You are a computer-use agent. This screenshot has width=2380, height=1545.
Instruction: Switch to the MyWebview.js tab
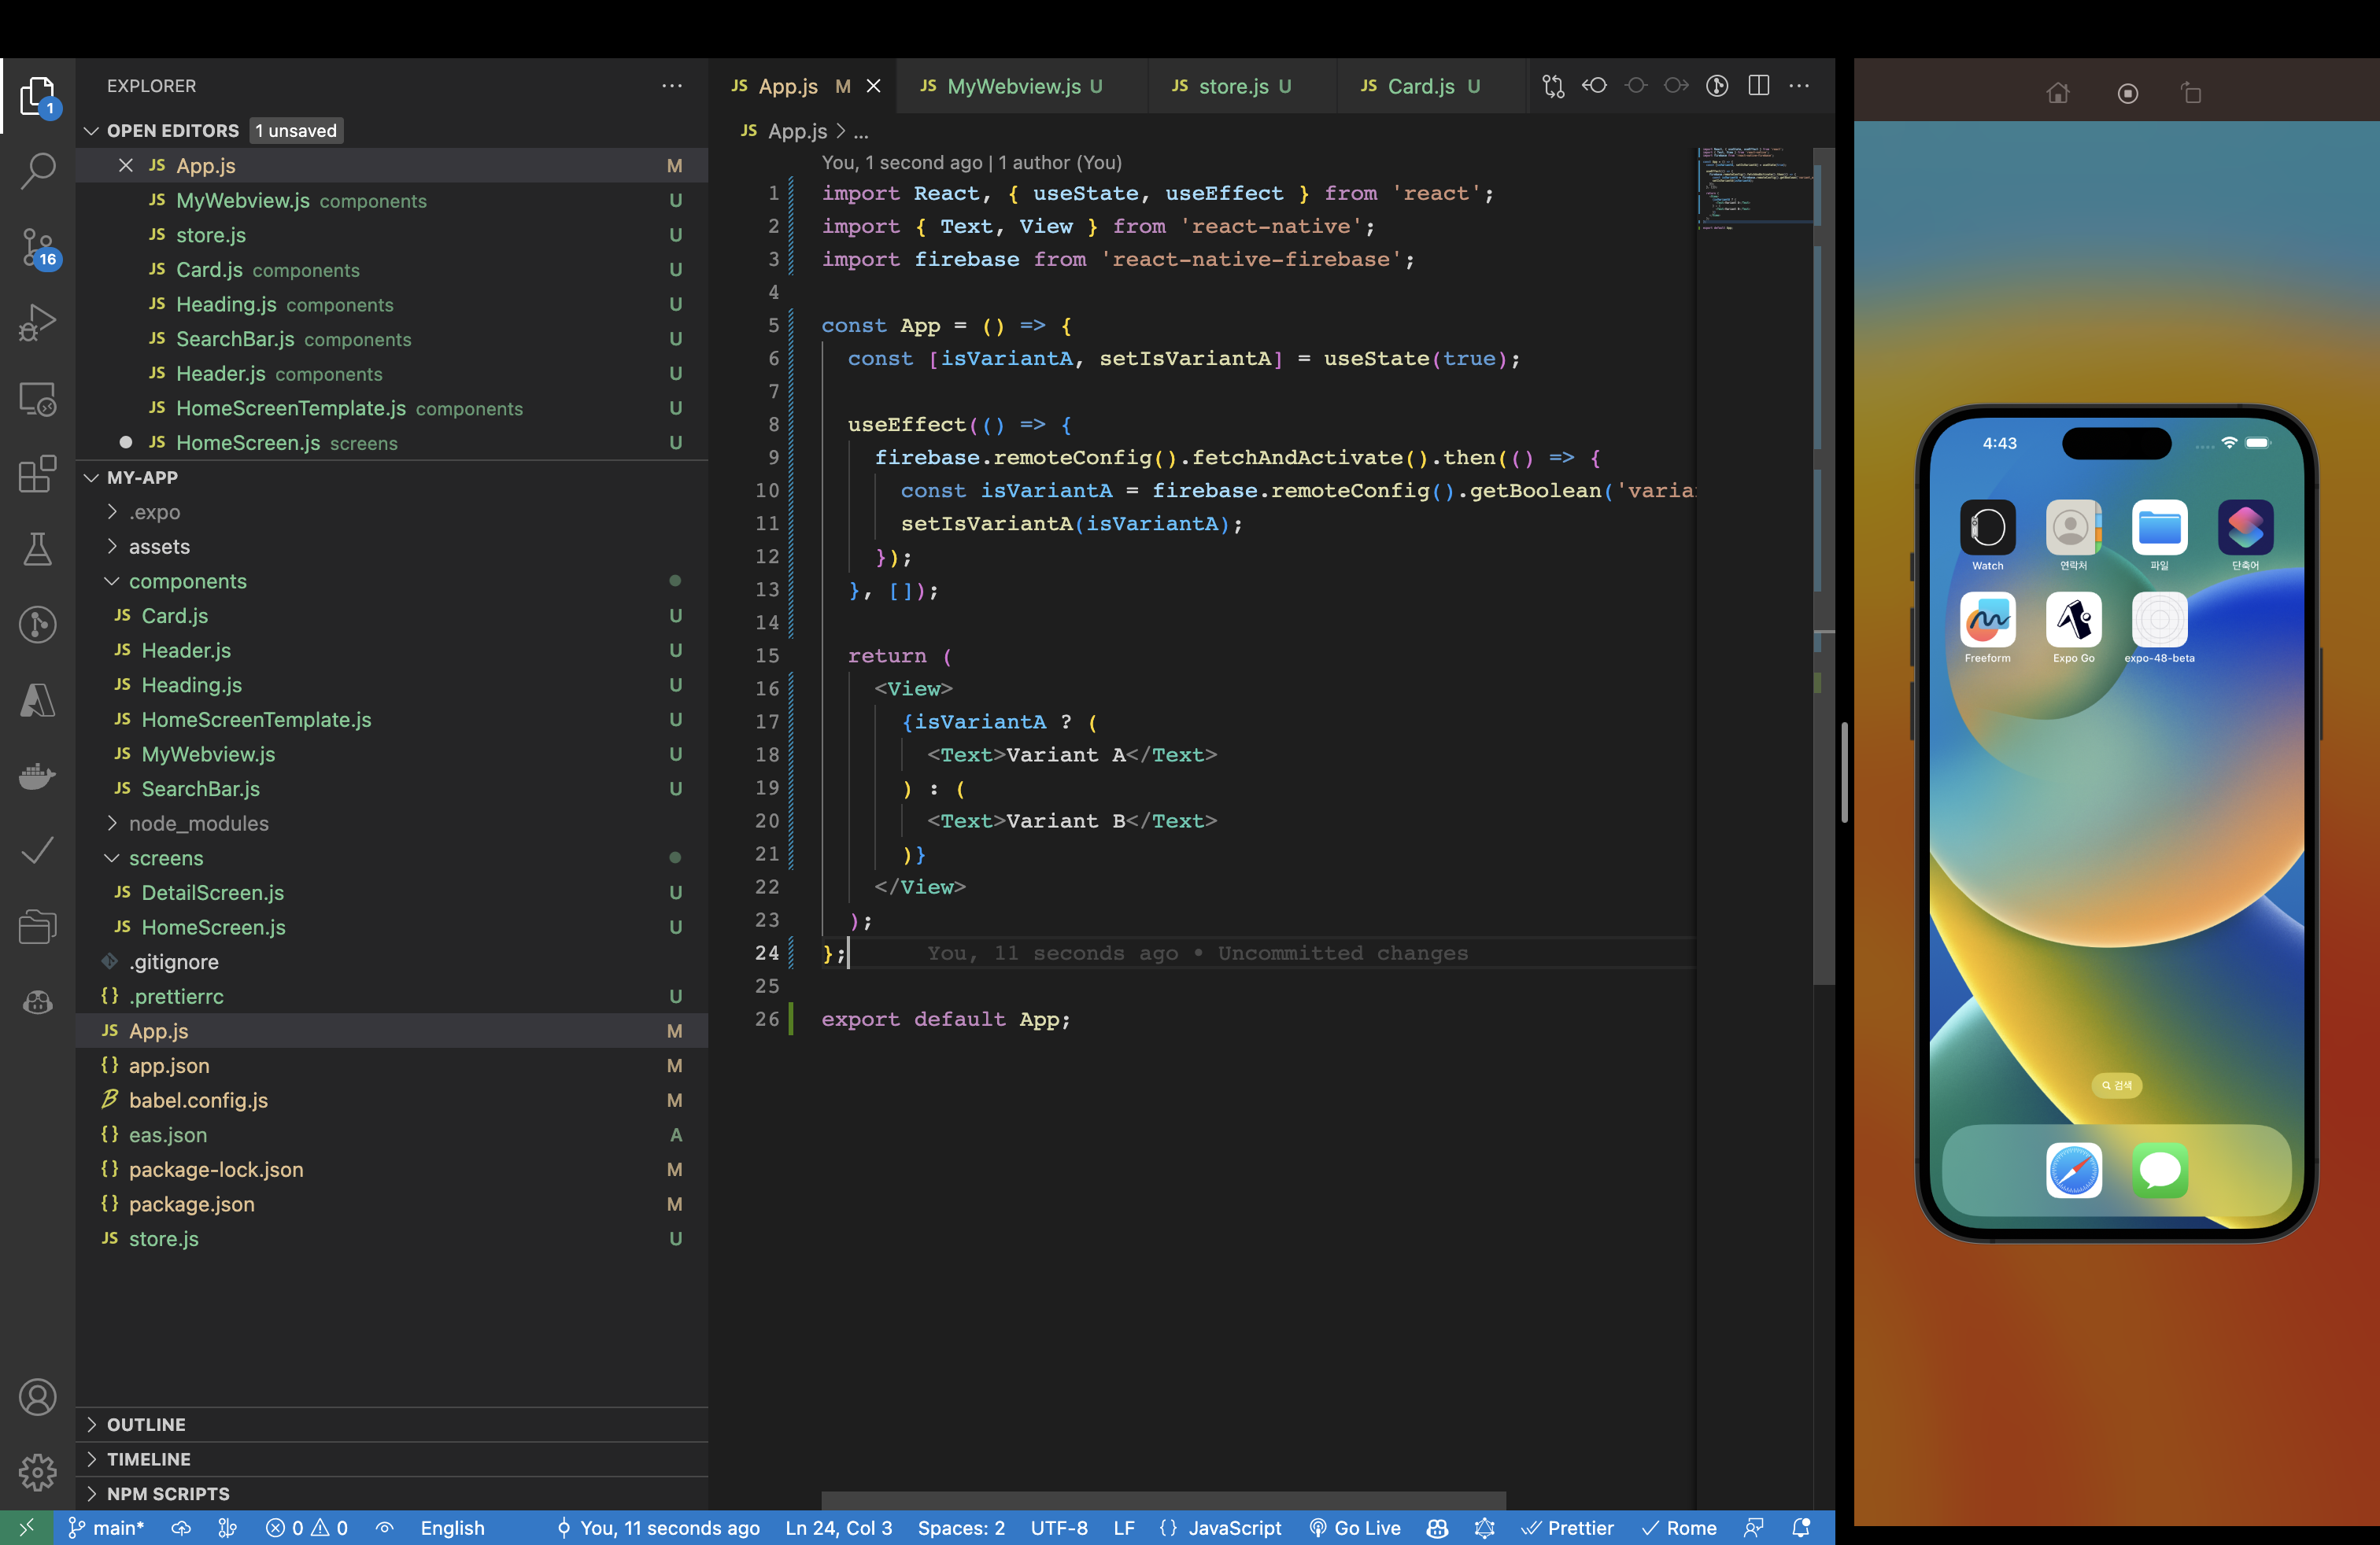click(x=1013, y=86)
